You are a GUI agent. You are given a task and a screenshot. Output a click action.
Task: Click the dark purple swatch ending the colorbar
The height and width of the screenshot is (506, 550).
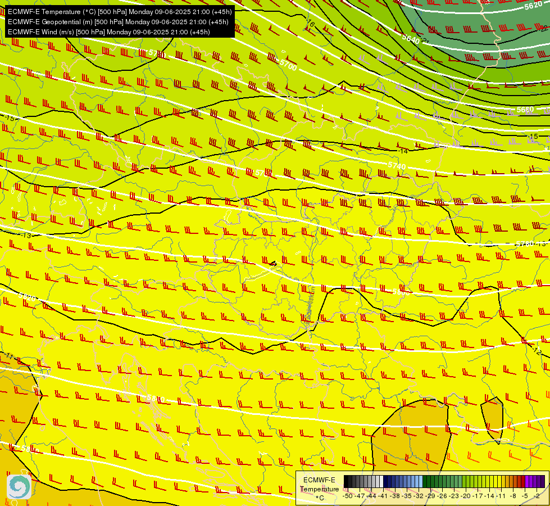tap(543, 482)
